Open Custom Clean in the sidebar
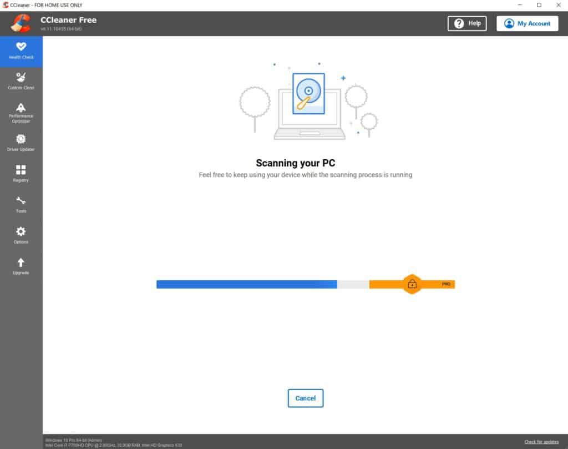 [x=21, y=81]
